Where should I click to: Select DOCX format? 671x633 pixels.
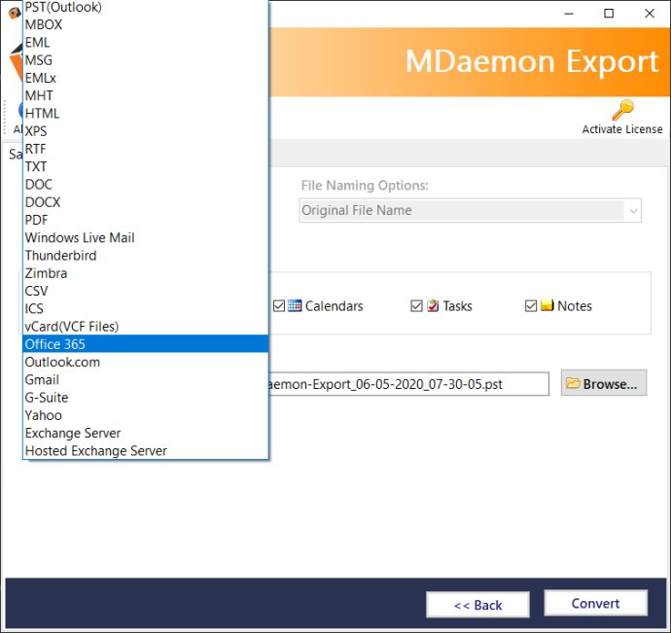point(146,202)
